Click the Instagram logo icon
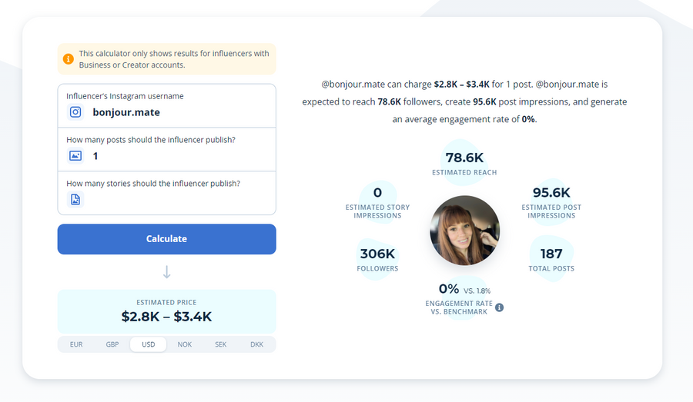Viewport: 693px width, 402px height. (x=75, y=112)
